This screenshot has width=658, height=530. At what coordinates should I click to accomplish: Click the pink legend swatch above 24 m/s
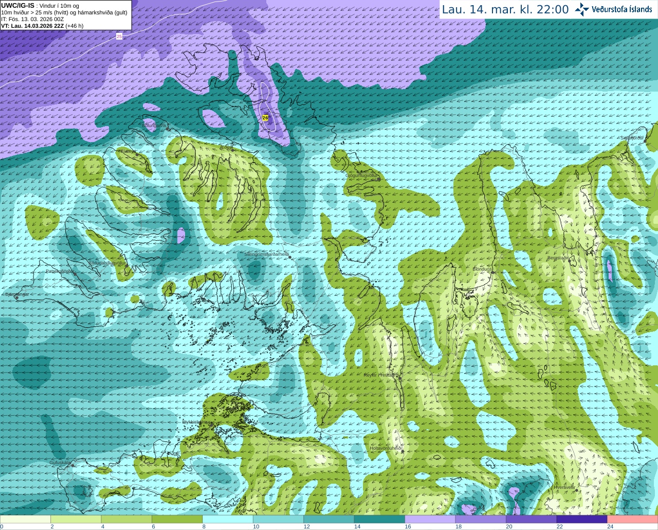633,519
